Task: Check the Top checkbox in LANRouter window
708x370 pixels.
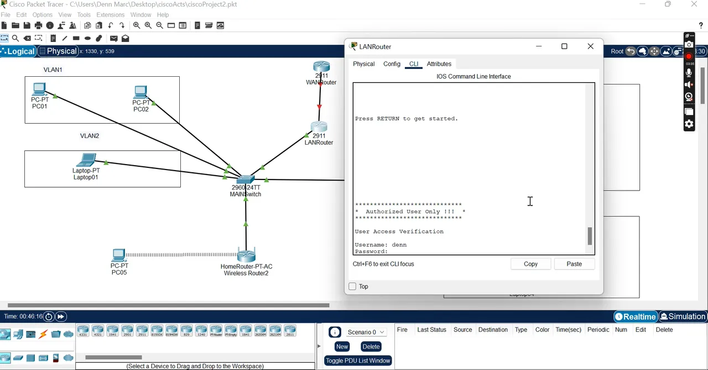Action: point(352,286)
